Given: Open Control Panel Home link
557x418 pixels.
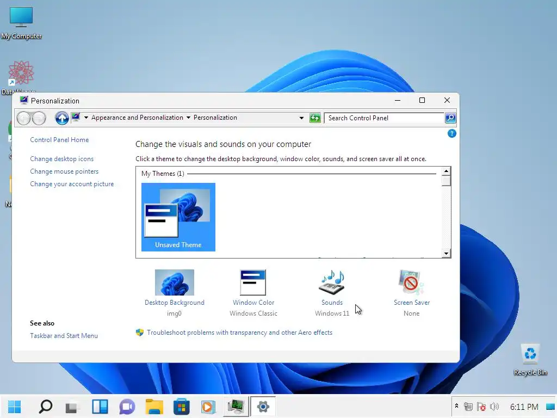Looking at the screenshot, I should pyautogui.click(x=59, y=140).
